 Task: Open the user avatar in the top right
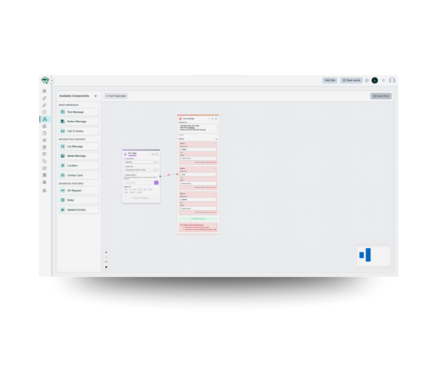392,81
